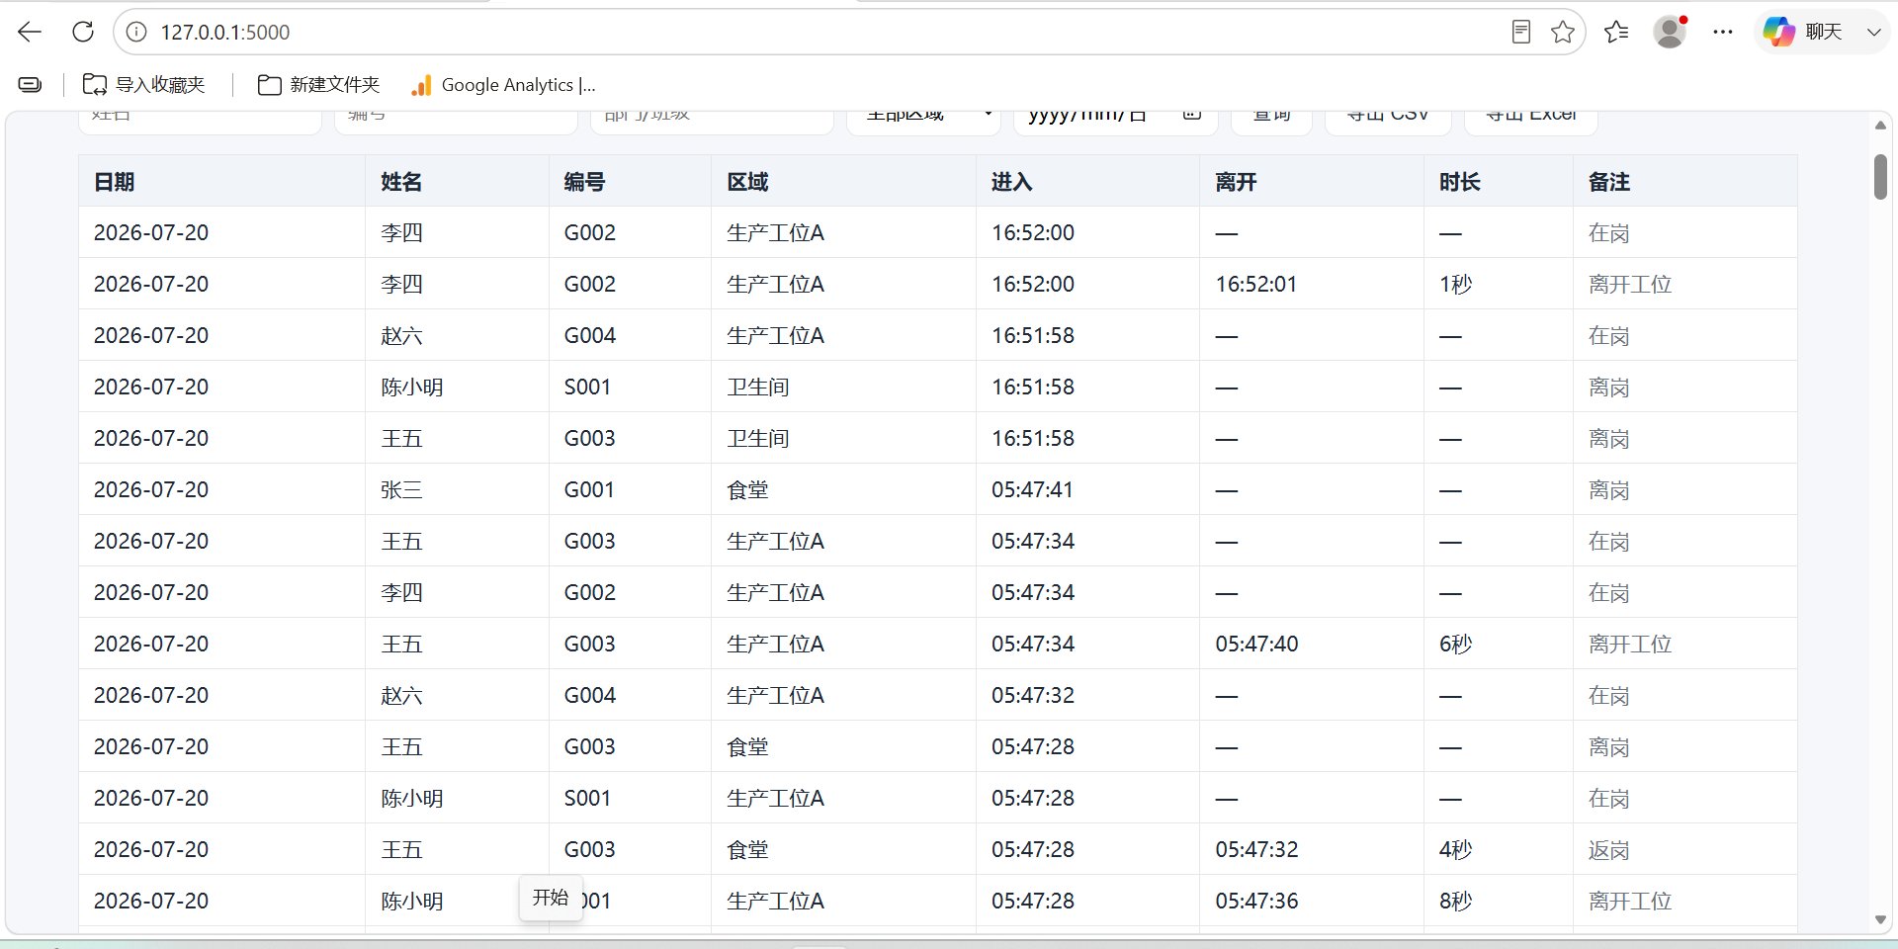The image size is (1898, 949).
Task: Click the scrollbar up arrow
Action: click(1880, 126)
